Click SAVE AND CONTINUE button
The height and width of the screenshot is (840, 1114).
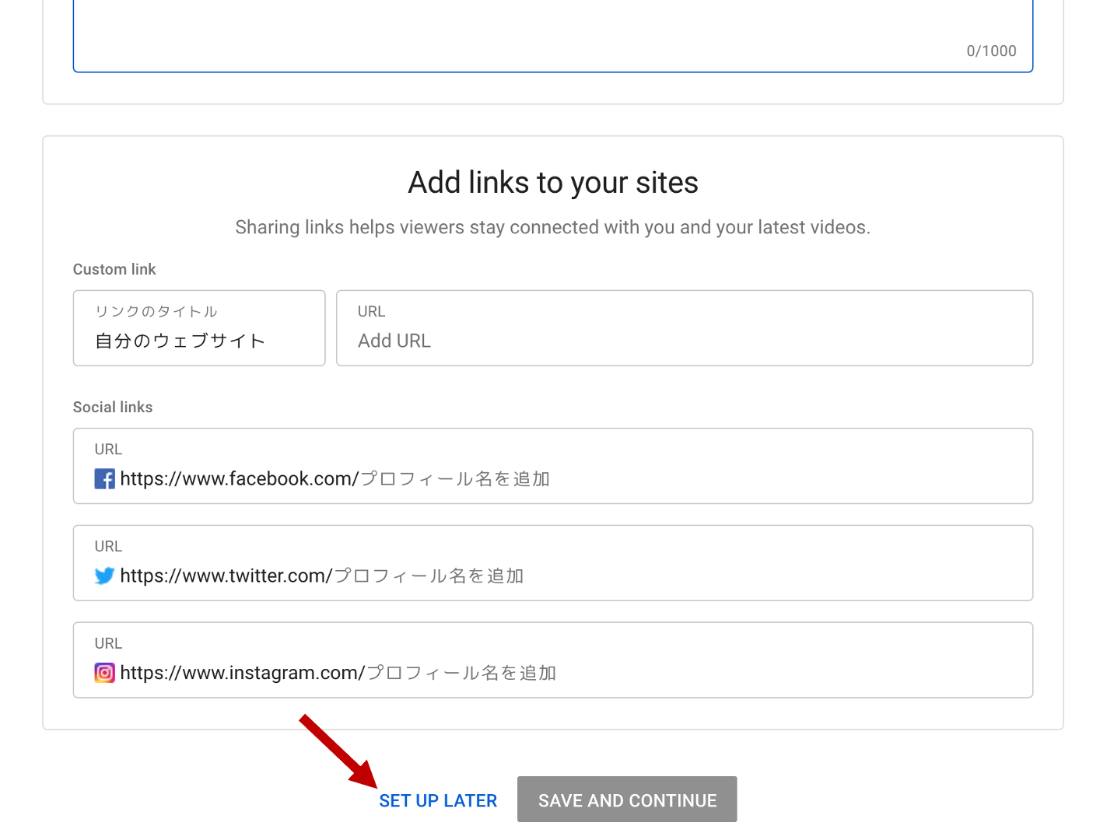click(627, 800)
